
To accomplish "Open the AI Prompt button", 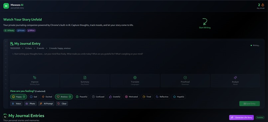I will click(46, 103).
